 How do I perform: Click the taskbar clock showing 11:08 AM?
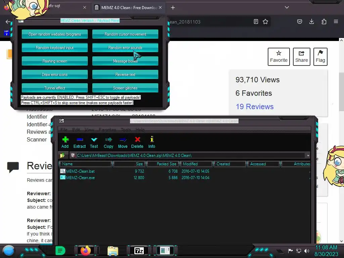[x=326, y=251]
